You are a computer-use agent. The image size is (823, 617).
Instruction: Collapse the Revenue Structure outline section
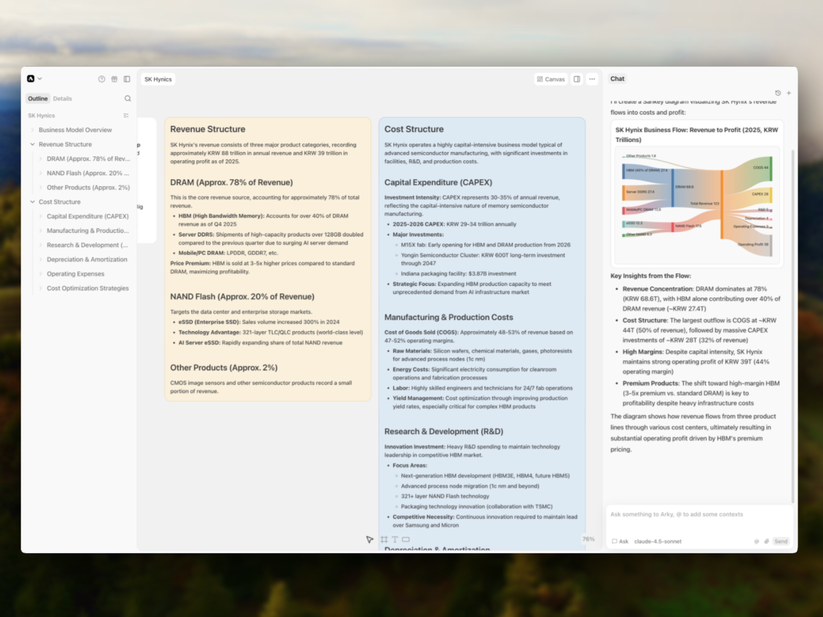tap(32, 144)
